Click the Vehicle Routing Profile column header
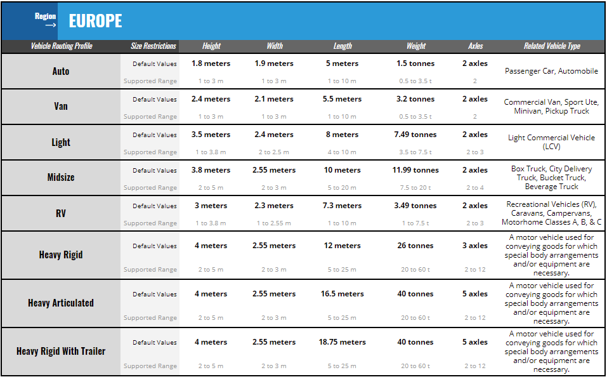This screenshot has height=377, width=607. 60,45
